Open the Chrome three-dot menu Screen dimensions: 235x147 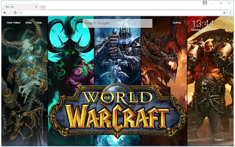230,13
